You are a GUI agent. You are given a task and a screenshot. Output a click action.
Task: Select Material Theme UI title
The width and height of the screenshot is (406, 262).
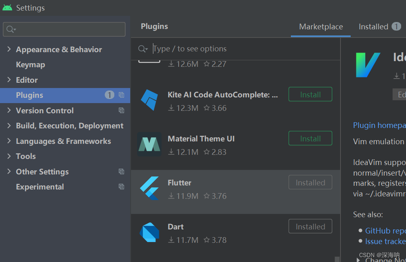[x=201, y=139]
